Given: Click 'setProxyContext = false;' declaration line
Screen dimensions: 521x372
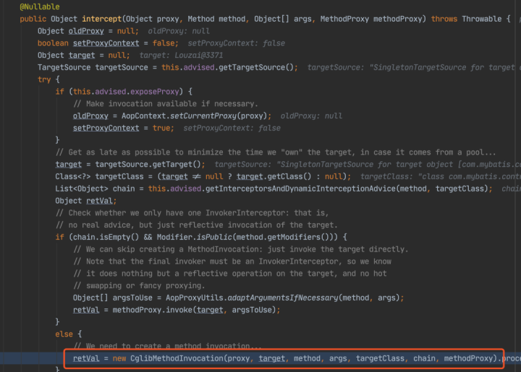Looking at the screenshot, I should click(126, 43).
